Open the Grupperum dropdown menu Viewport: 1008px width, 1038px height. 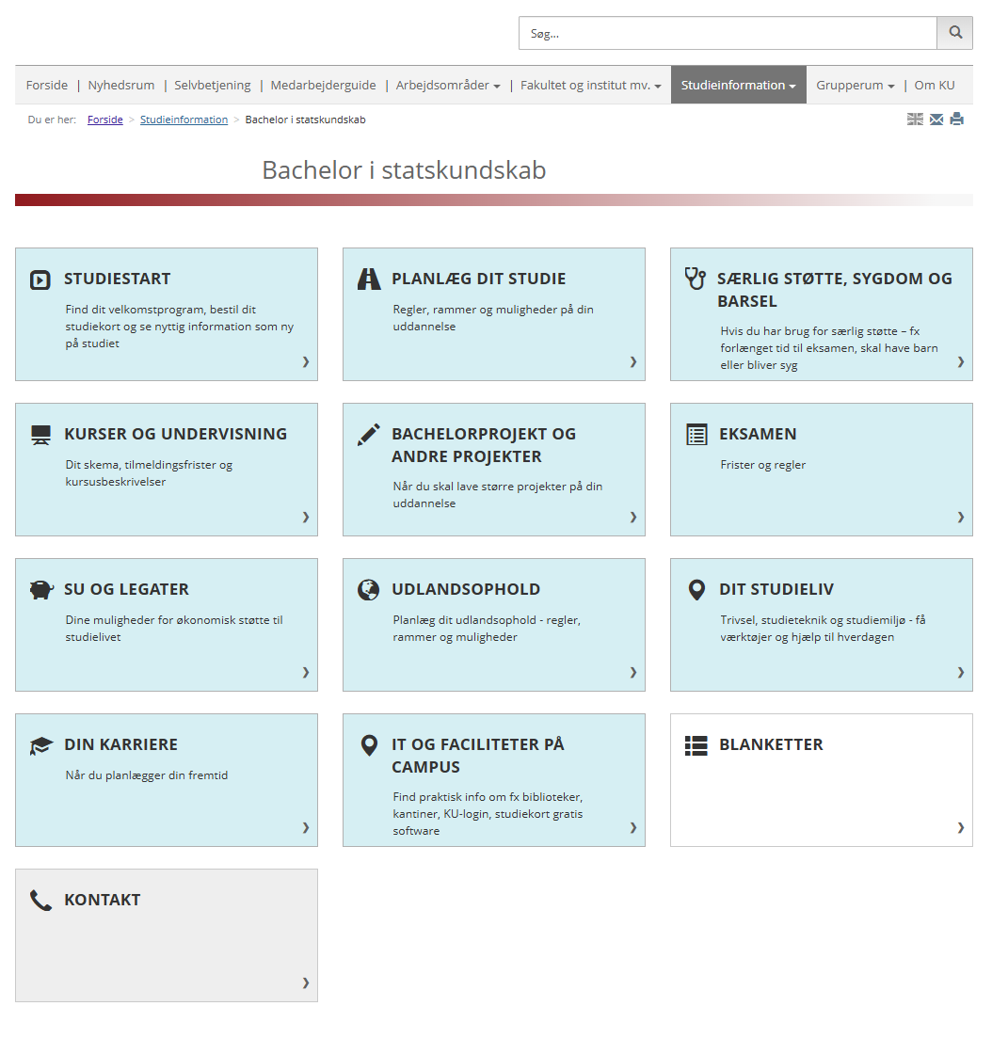coord(854,85)
